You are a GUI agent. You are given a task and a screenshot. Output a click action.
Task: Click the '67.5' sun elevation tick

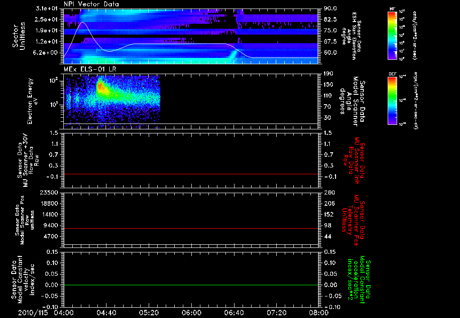click(x=330, y=42)
